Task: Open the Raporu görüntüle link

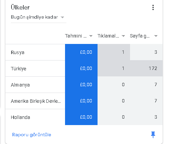Action: point(31,135)
